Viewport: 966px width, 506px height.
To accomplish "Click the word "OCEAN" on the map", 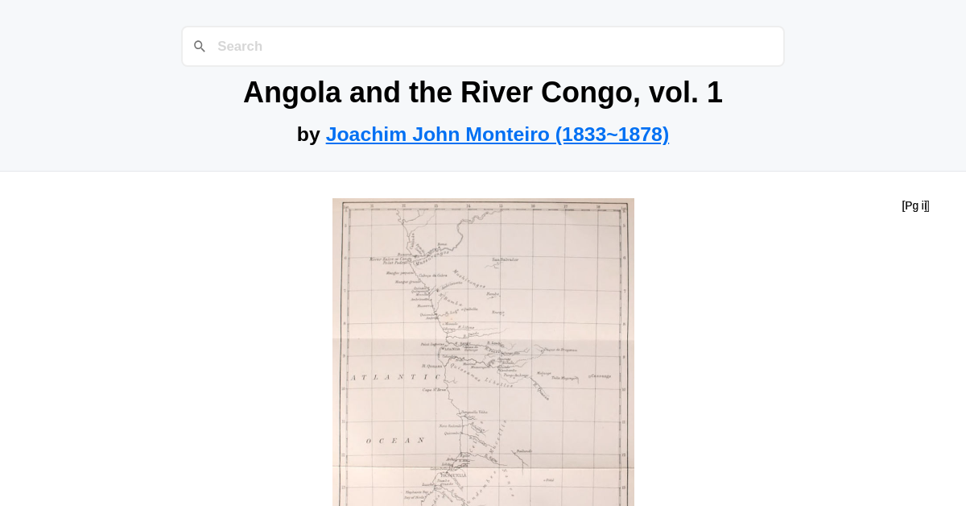I will 394,439.
